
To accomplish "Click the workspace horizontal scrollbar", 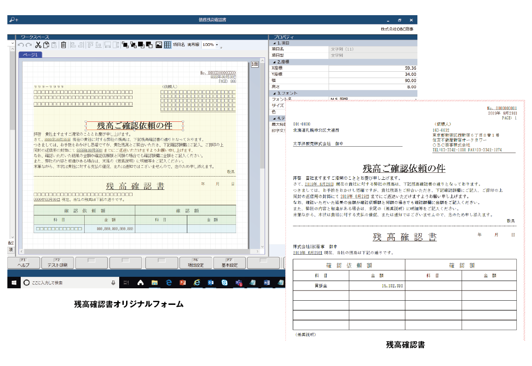I will [140, 252].
